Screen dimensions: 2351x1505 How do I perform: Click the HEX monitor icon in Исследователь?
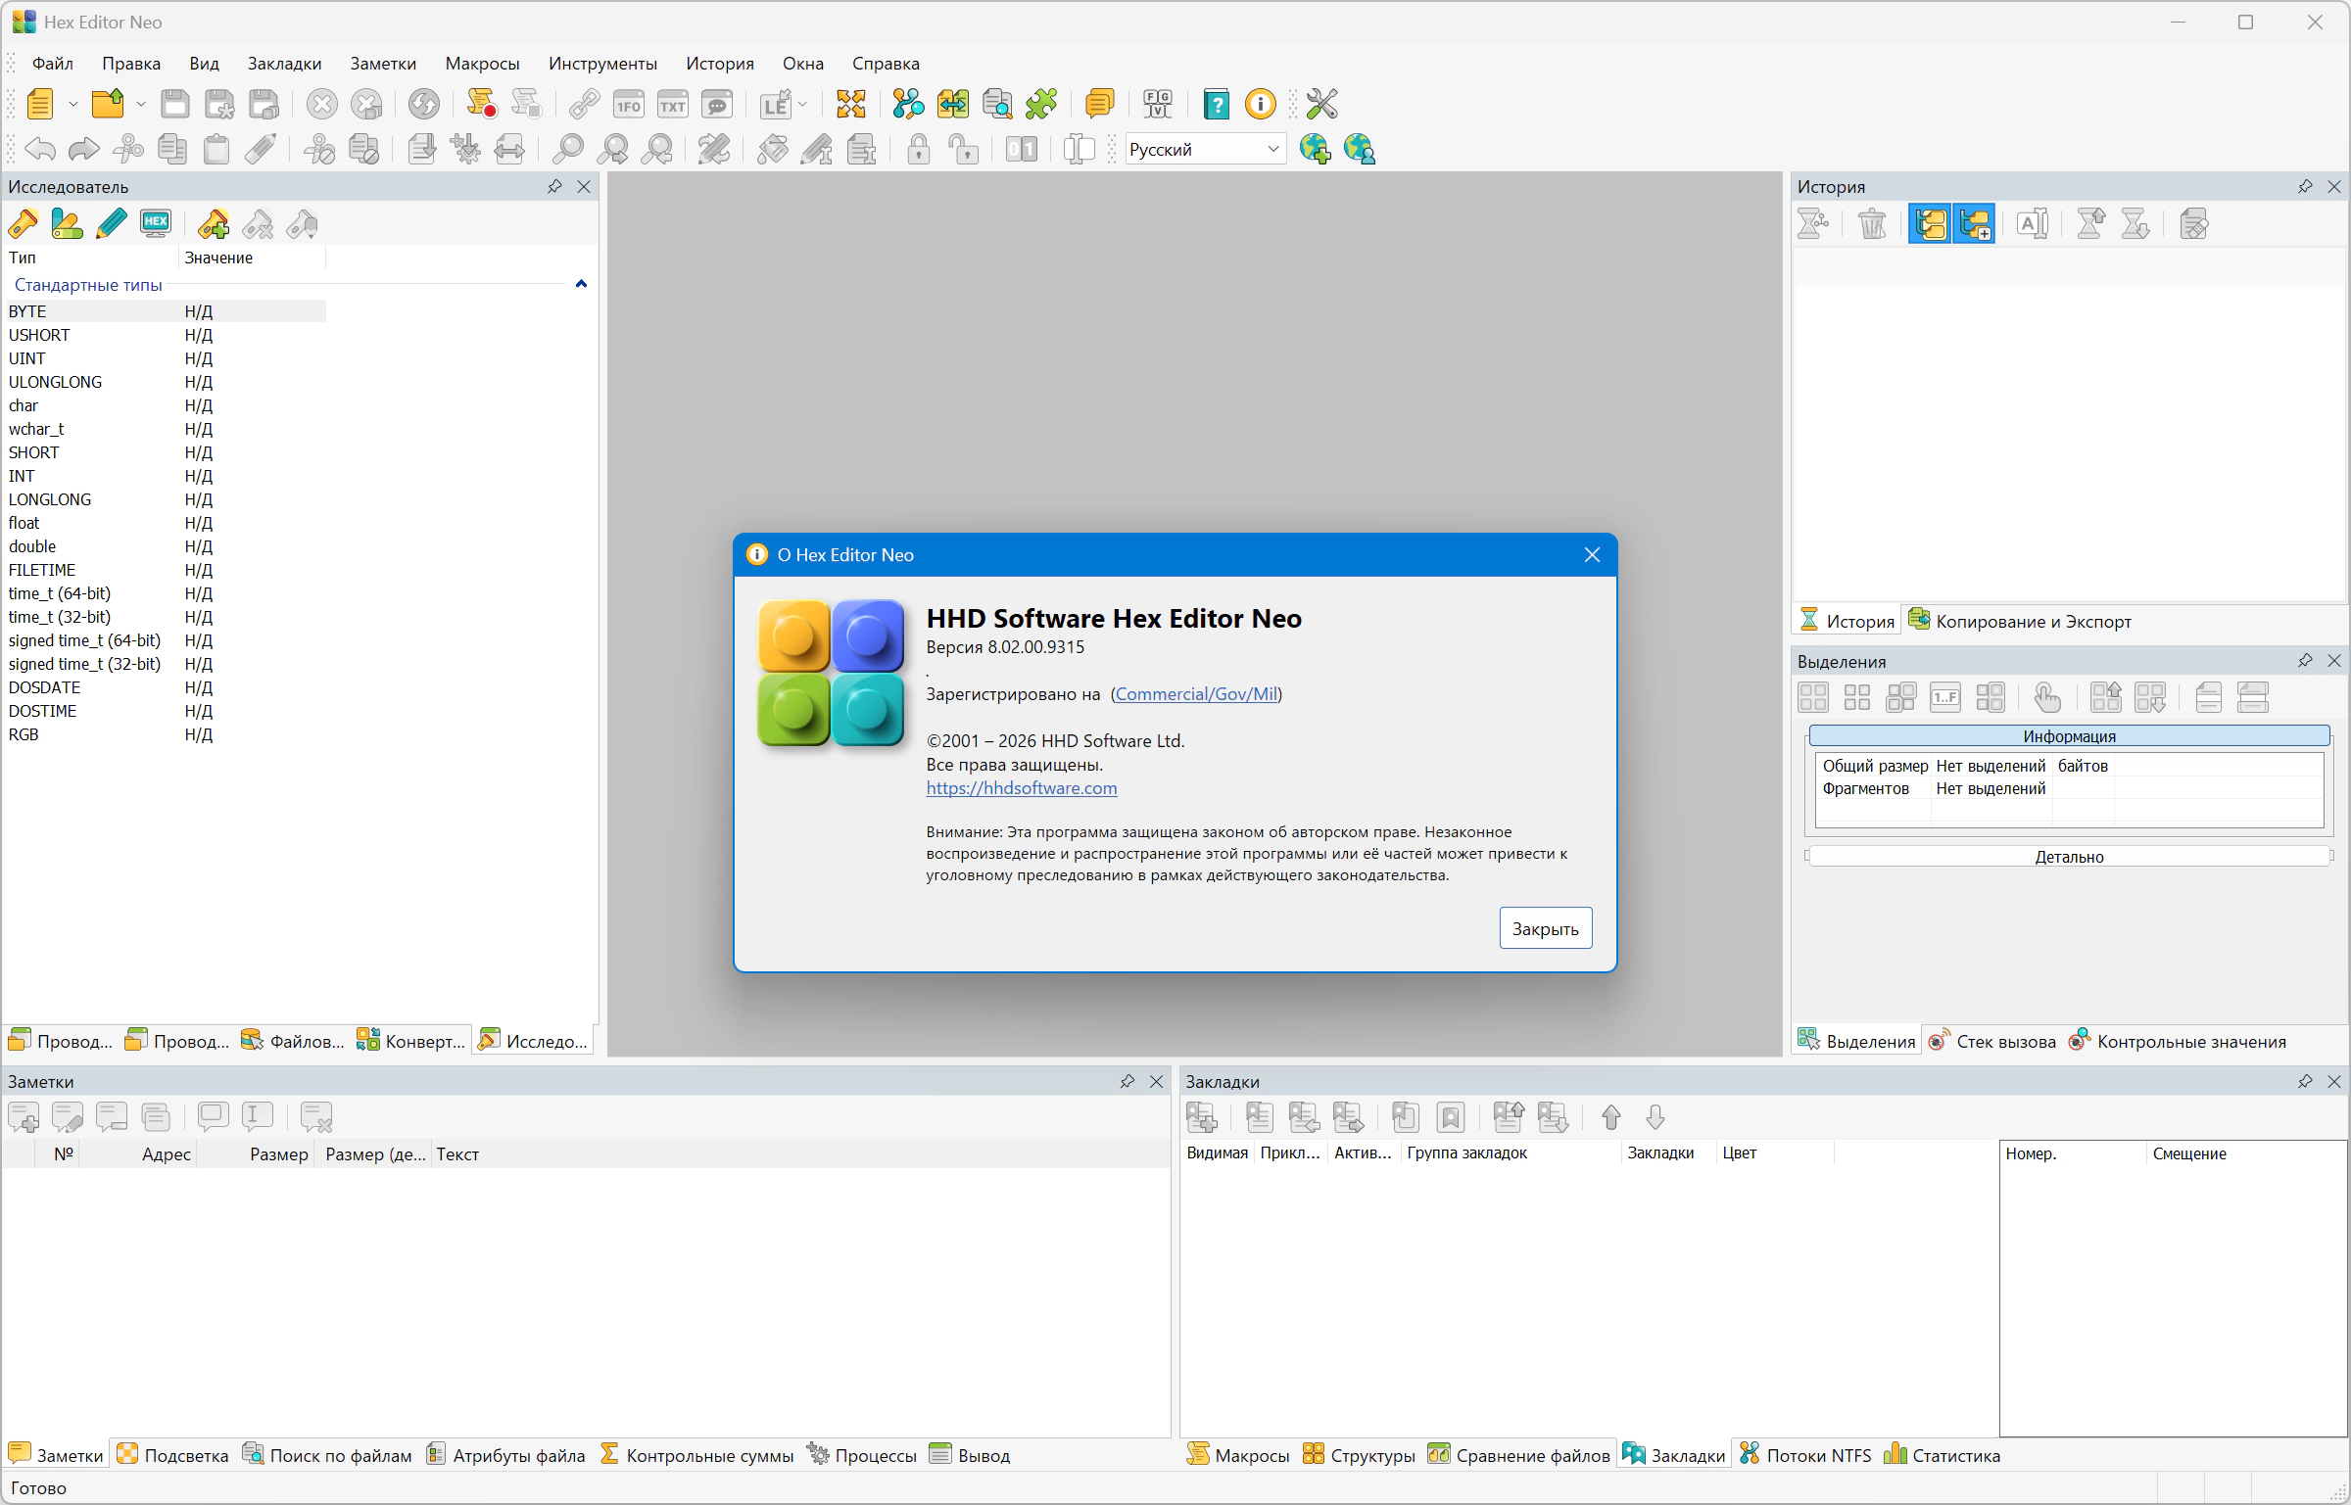click(156, 224)
